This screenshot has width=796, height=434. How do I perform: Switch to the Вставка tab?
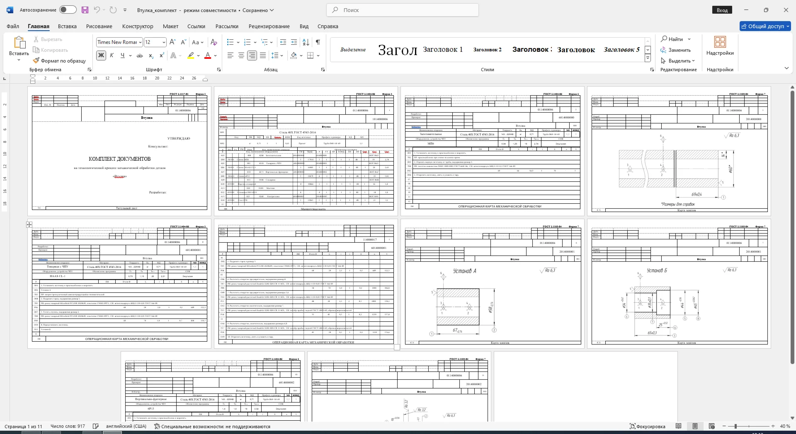tap(67, 26)
